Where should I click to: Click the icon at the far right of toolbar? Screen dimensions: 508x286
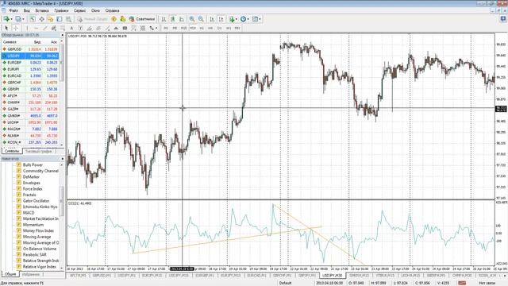click(502, 19)
